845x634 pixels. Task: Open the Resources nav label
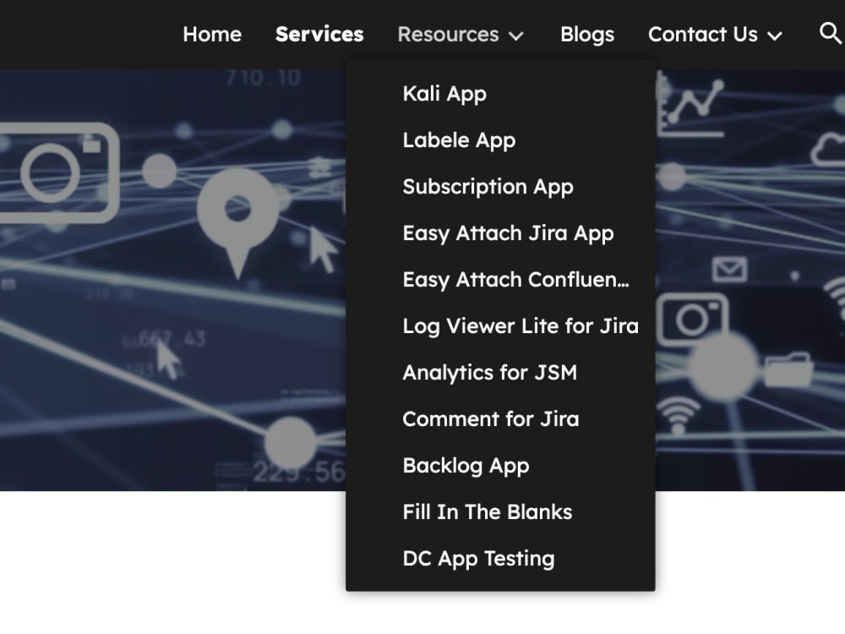point(448,35)
